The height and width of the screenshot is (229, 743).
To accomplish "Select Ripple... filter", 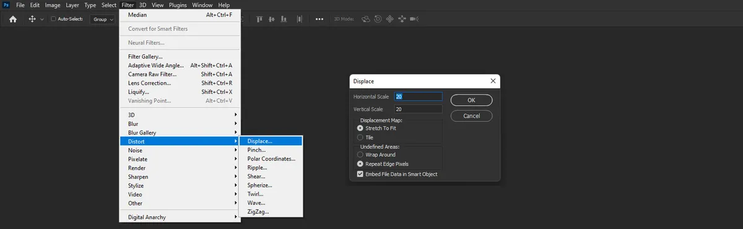I will pyautogui.click(x=271, y=167).
